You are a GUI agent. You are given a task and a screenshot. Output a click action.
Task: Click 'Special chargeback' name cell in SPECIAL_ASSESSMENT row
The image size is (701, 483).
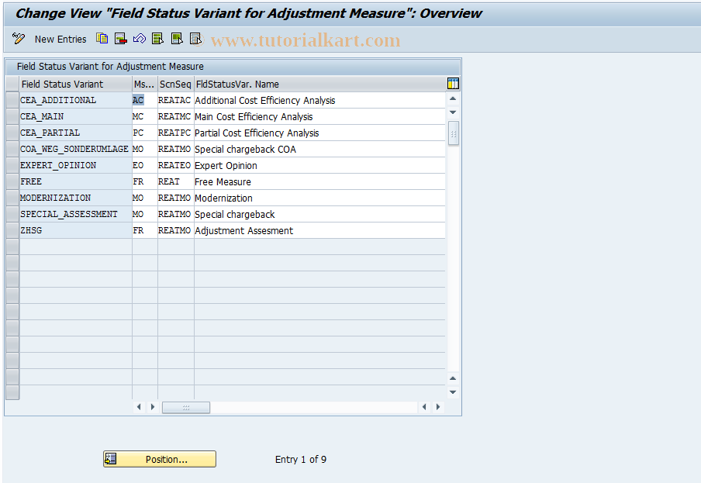click(x=319, y=215)
